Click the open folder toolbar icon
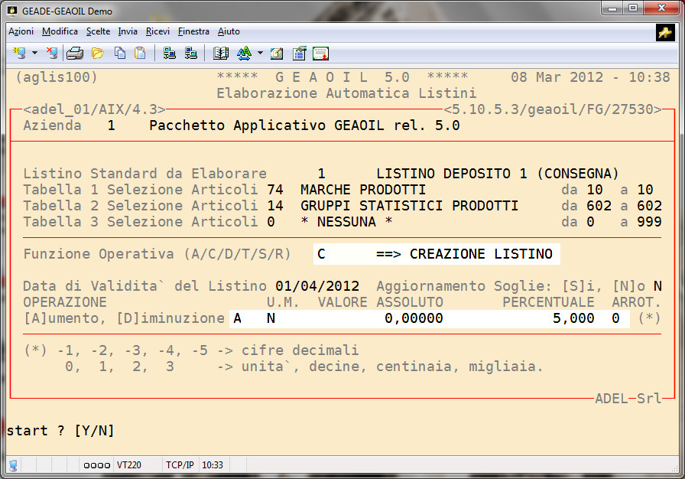Image resolution: width=685 pixels, height=479 pixels. (x=97, y=54)
